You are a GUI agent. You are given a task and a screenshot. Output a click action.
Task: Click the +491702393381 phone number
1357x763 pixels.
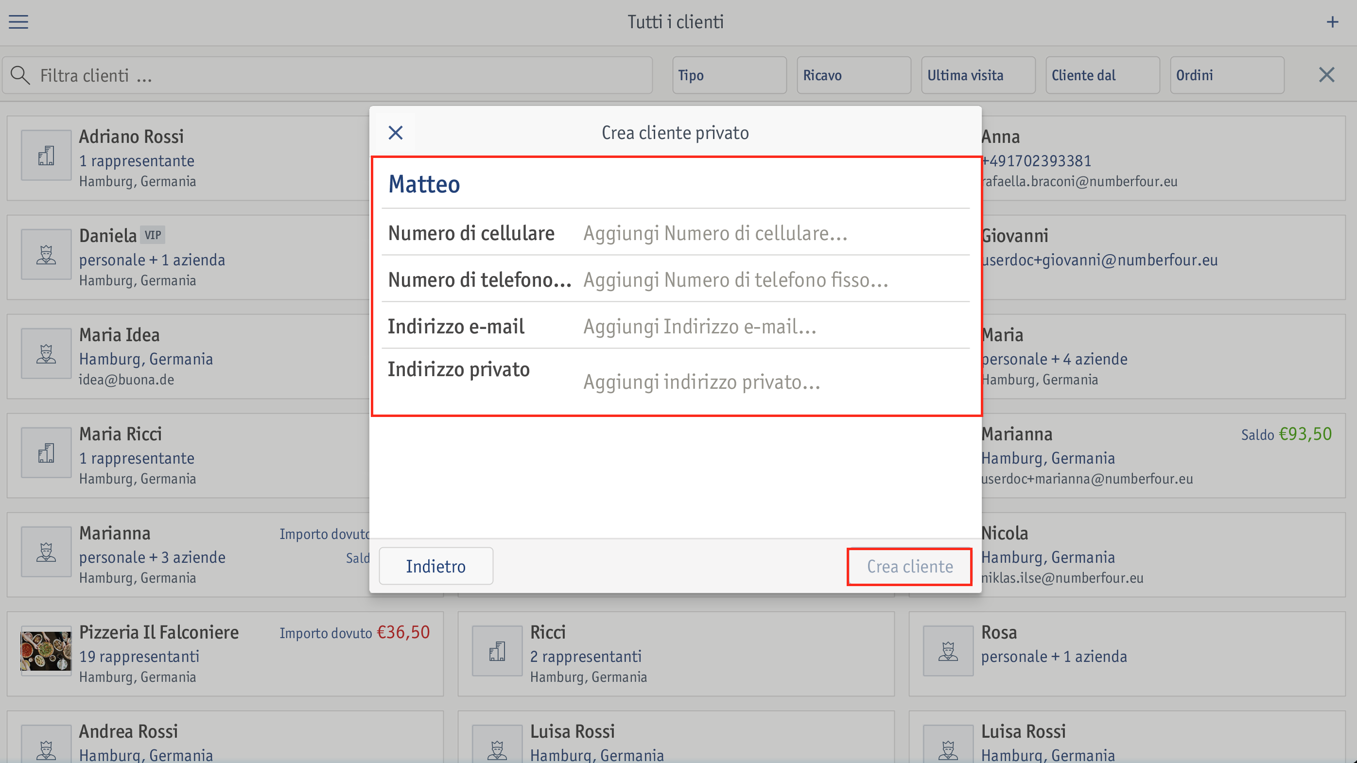[1036, 160]
